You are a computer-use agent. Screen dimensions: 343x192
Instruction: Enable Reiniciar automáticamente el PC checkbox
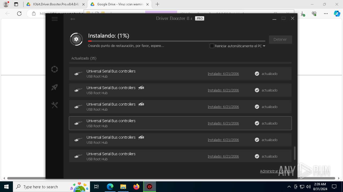[212, 46]
